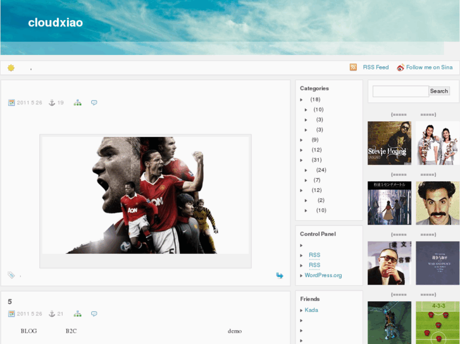Screen dimensions: 460x344
Task: Expand category arrow with count (9)
Action: click(x=301, y=140)
